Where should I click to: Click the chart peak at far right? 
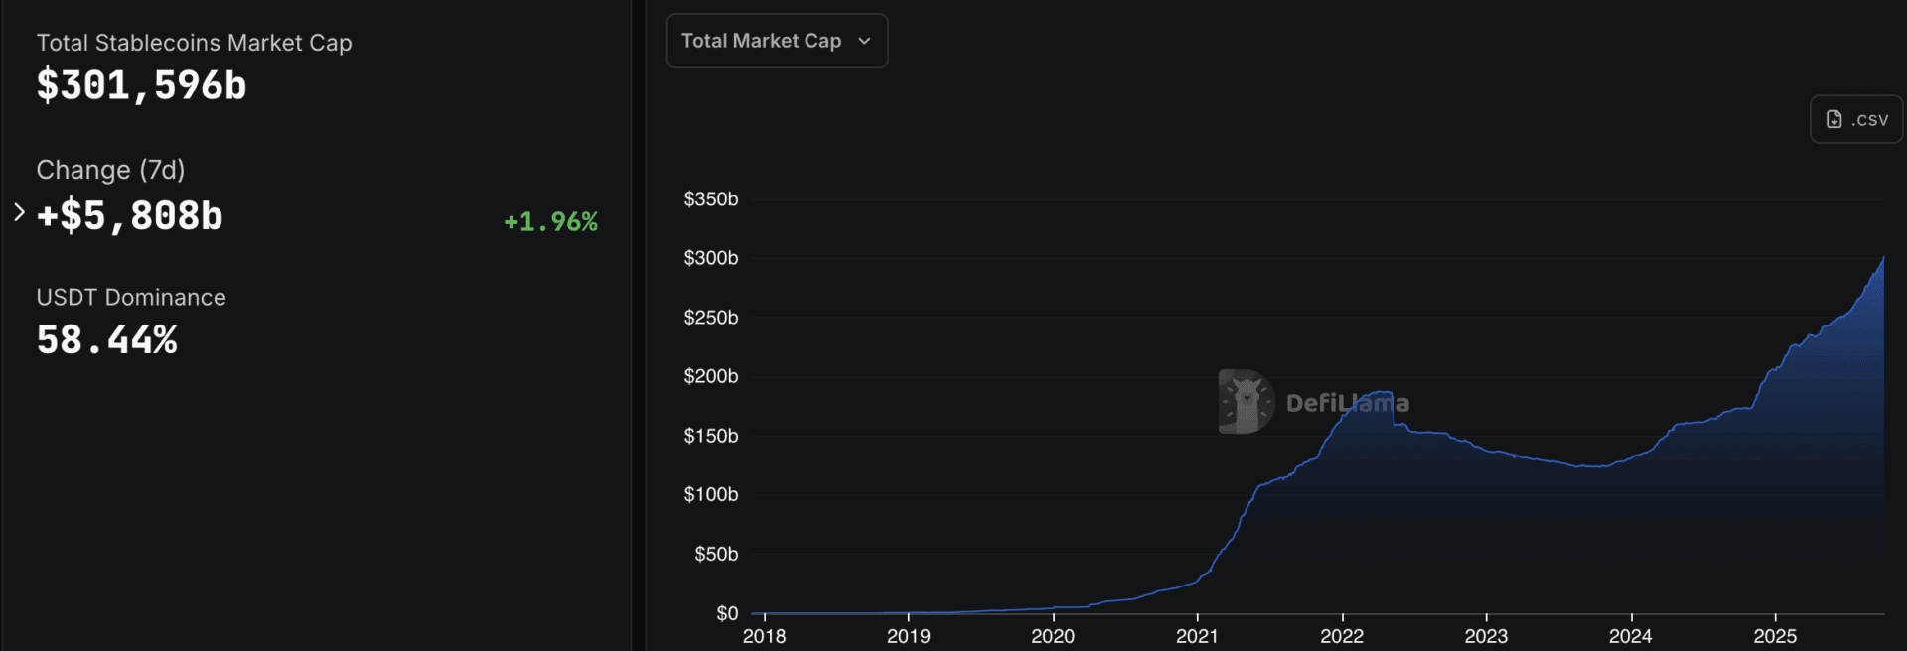1882,259
